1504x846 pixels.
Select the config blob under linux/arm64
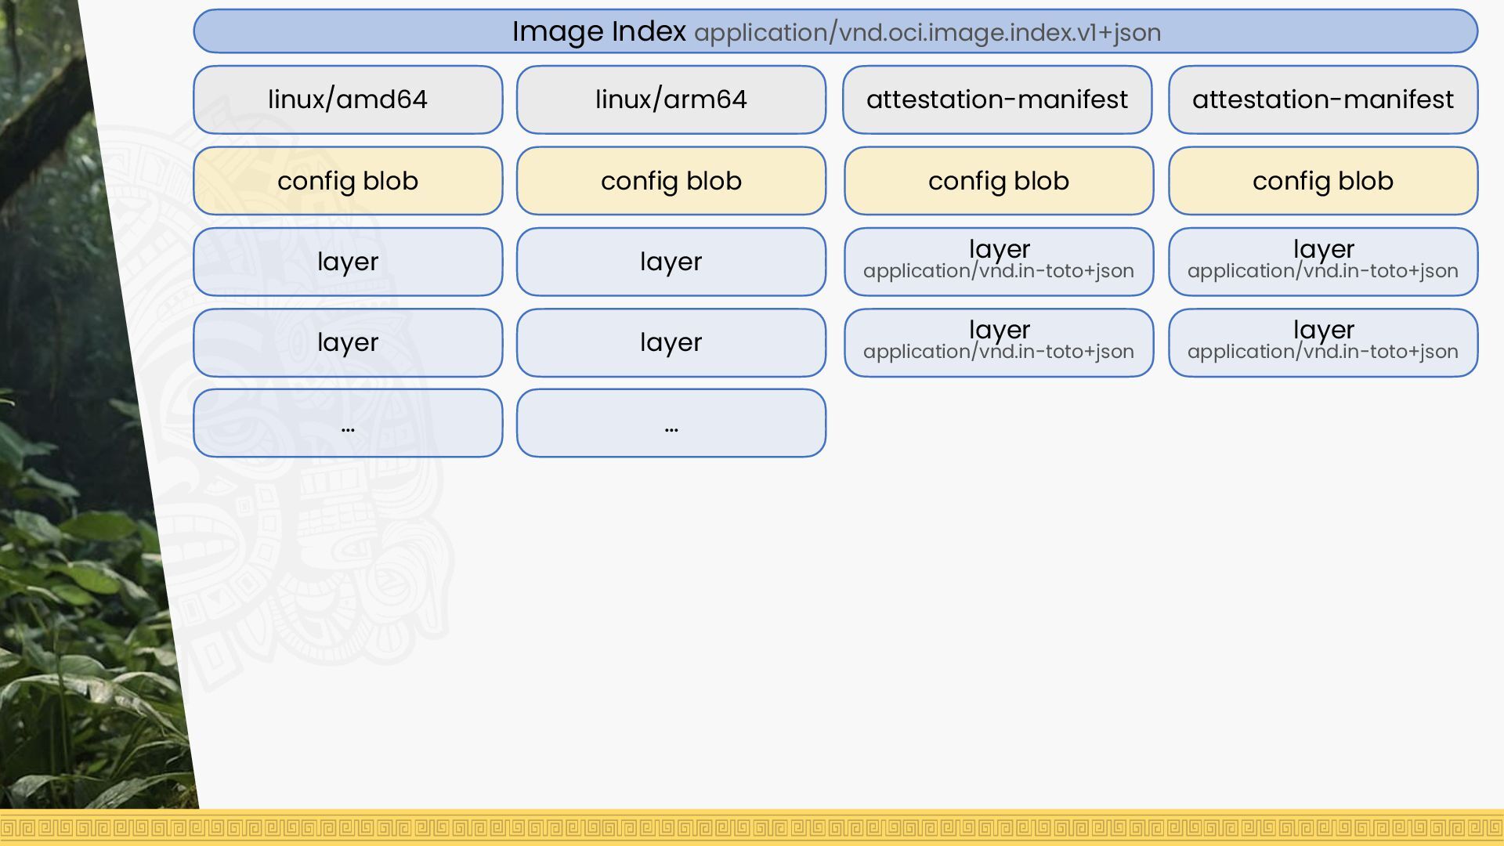(671, 181)
